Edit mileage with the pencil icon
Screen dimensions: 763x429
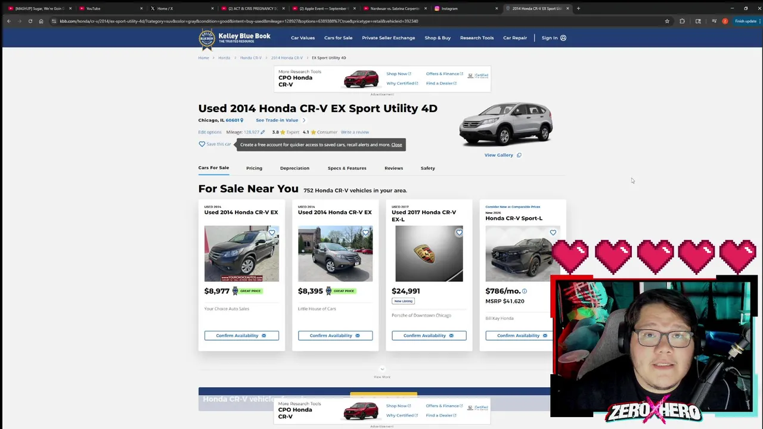click(263, 132)
